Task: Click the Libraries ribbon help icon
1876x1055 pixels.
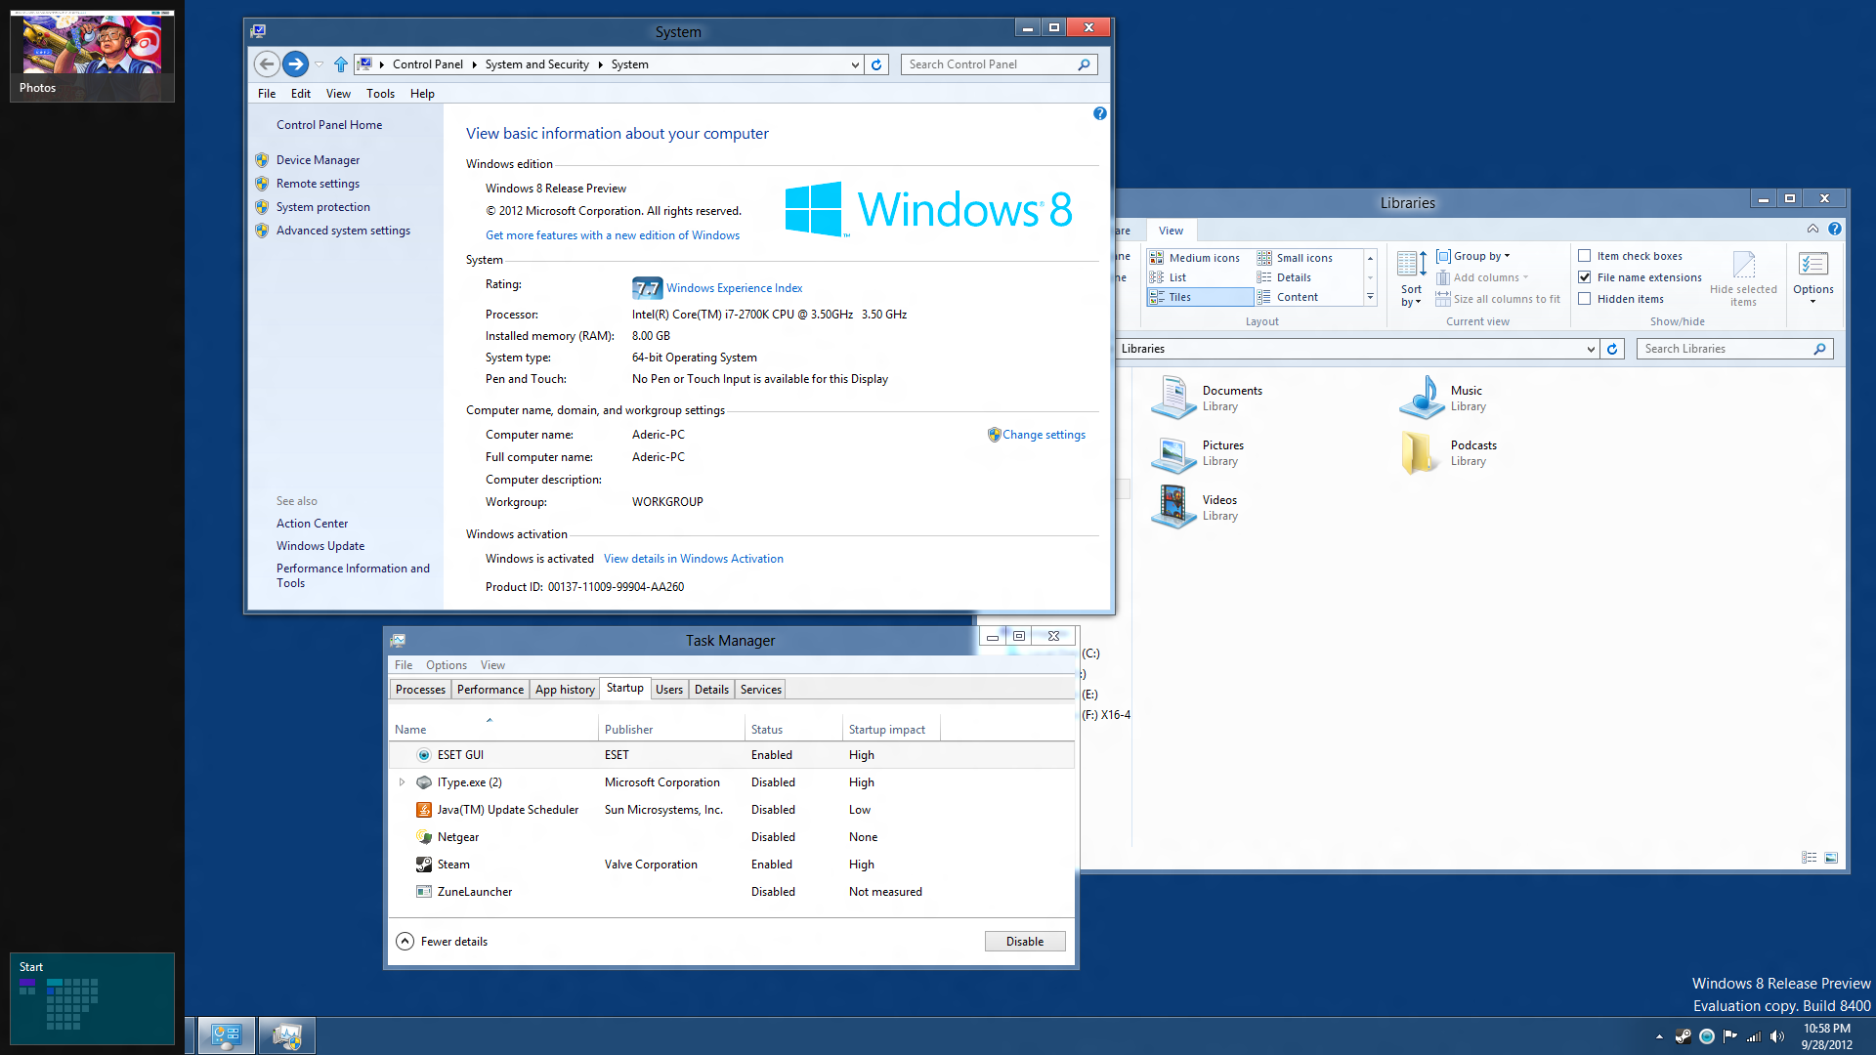Action: point(1835,229)
